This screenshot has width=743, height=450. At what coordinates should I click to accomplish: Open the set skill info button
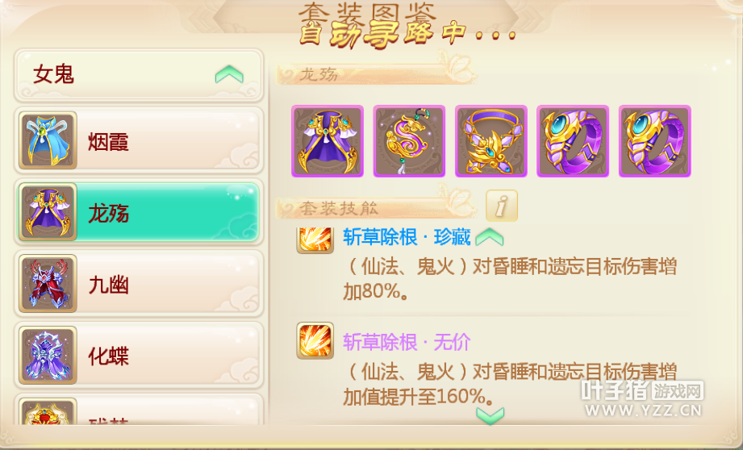point(502,206)
